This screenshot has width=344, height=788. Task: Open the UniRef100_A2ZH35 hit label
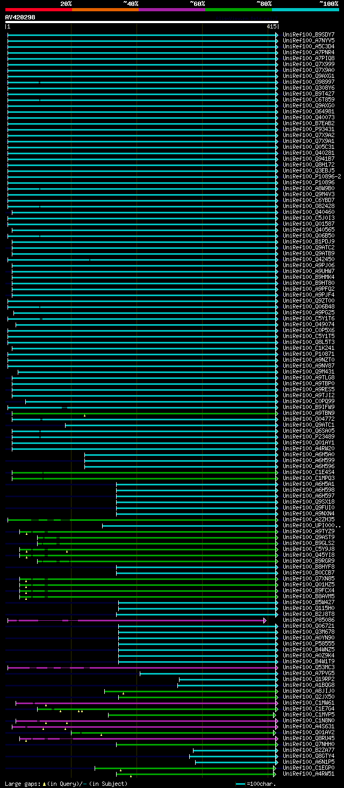(309, 519)
